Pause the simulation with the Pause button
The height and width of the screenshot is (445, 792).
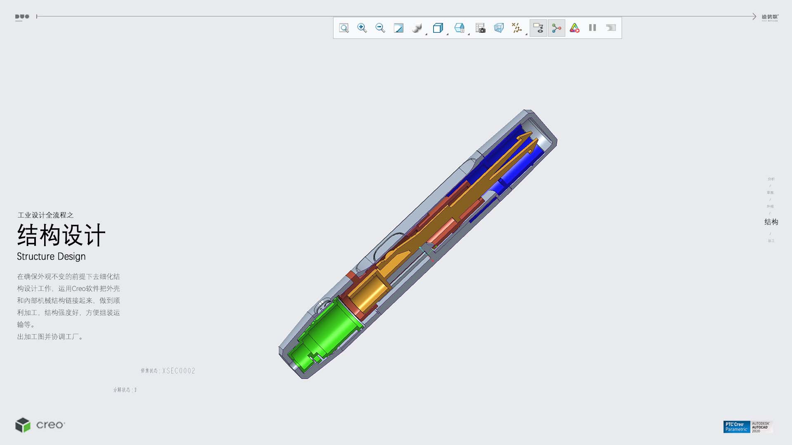pos(592,28)
